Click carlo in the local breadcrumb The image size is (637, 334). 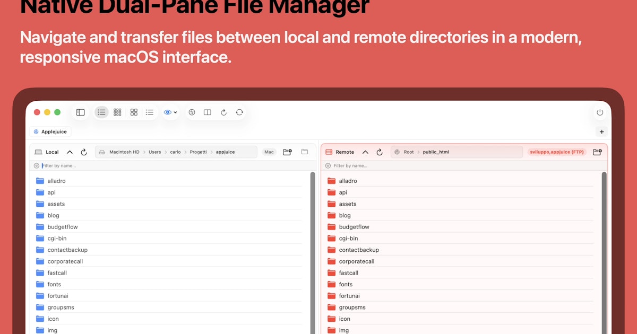click(x=175, y=152)
